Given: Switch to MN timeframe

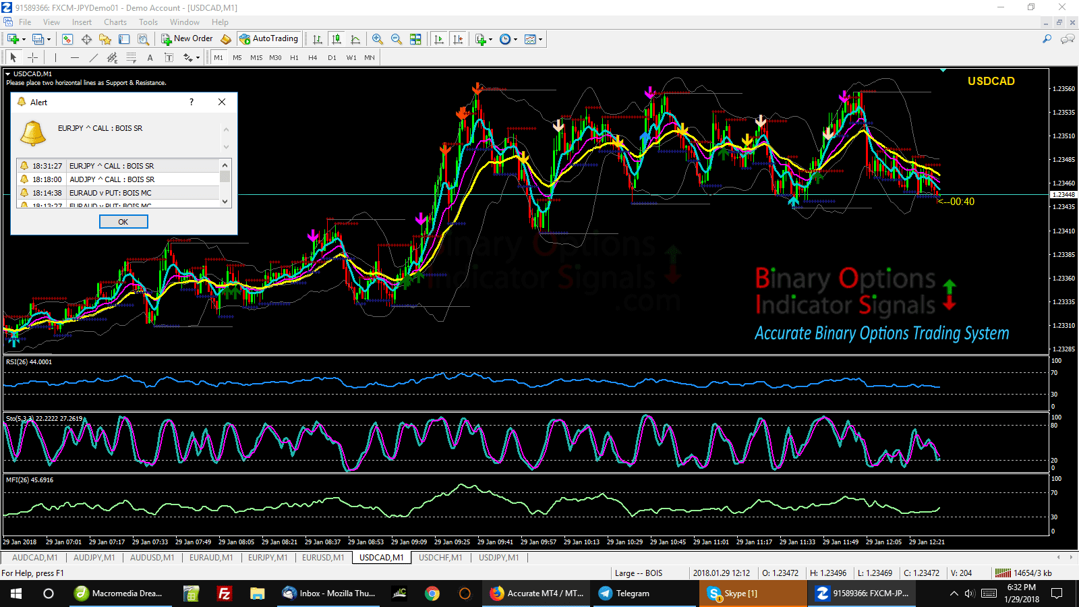Looking at the screenshot, I should (370, 57).
